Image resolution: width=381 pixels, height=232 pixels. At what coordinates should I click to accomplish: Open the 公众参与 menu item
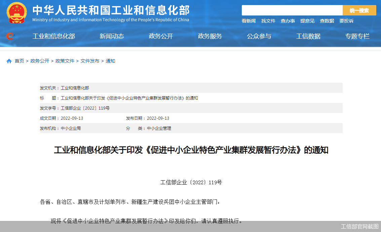(x=259, y=36)
